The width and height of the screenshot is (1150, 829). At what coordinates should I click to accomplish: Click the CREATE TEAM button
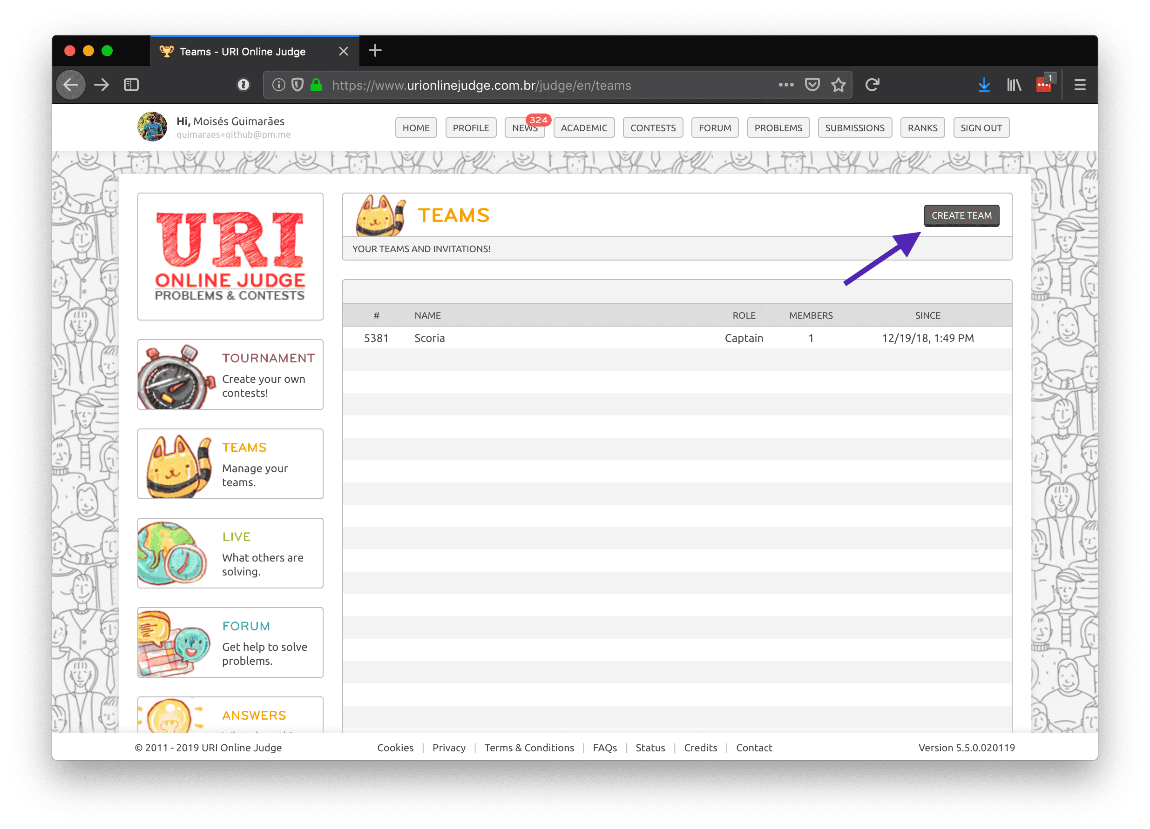click(x=961, y=215)
